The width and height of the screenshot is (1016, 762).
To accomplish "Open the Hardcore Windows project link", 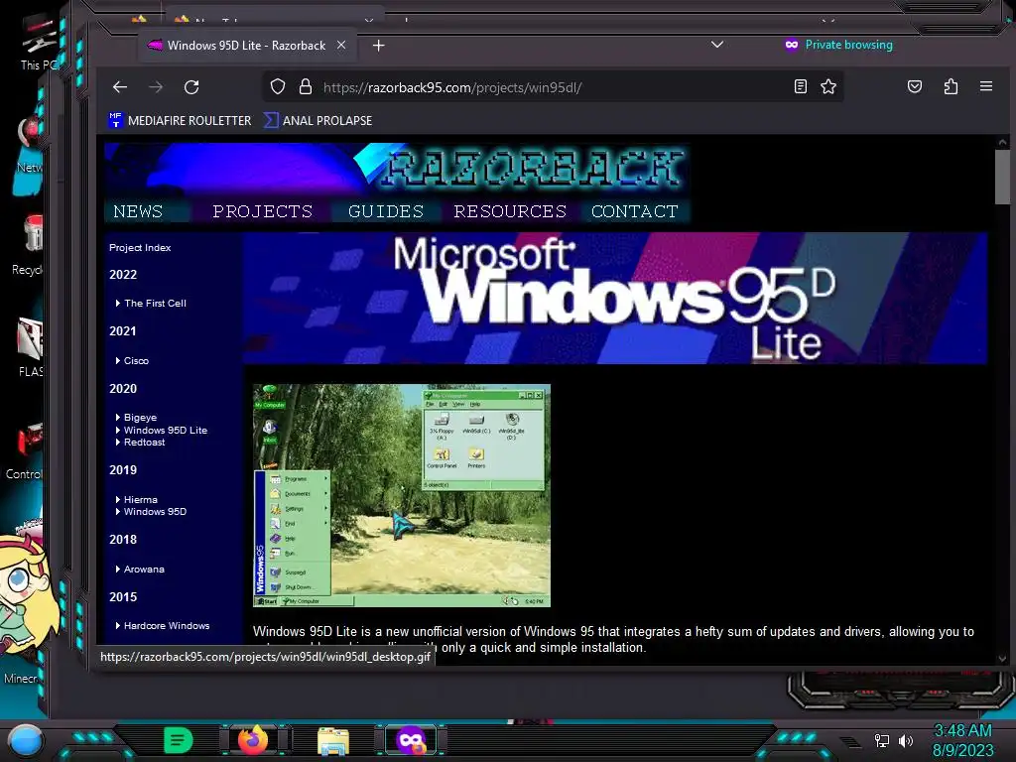I will click(x=167, y=626).
